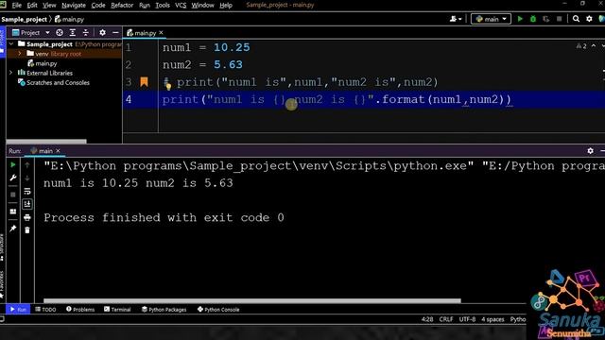Expand all icon in Project panel
The width and height of the screenshot is (605, 340).
click(72, 33)
